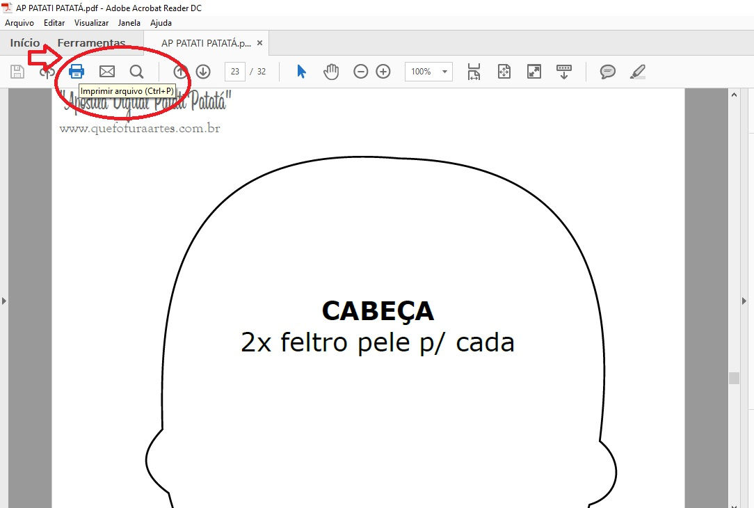The image size is (754, 508).
Task: Expand the left navigation pane
Action: tap(3, 301)
